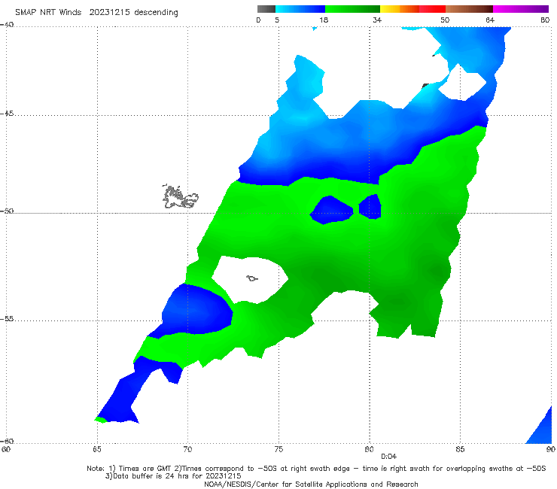Select the cyan-to-blue segment of the color scale
This screenshot has width=557, height=489.
[x=300, y=9]
